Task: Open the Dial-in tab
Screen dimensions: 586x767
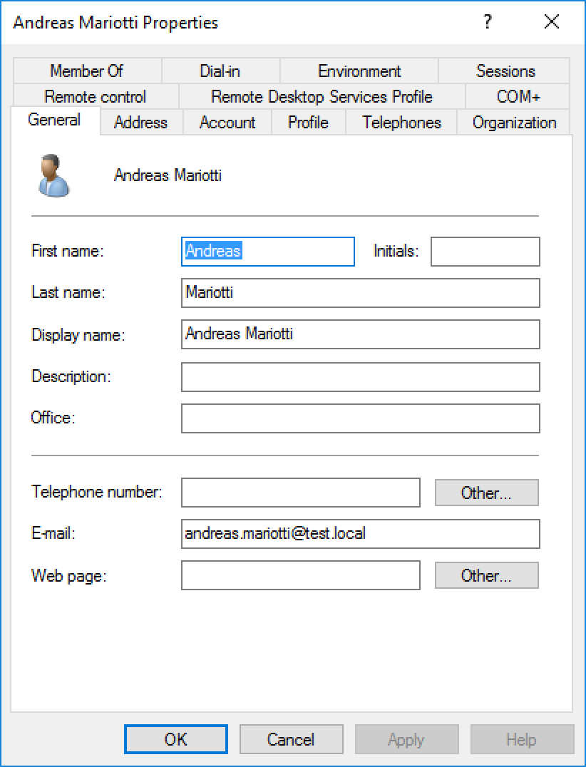Action: pyautogui.click(x=220, y=71)
